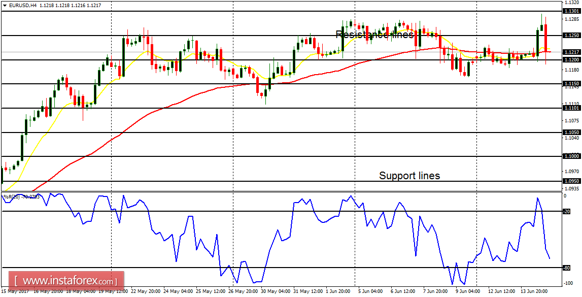Screen dimensions: 582x297
Task: Click the 1.1320 value on price axis
Action: 572,2
